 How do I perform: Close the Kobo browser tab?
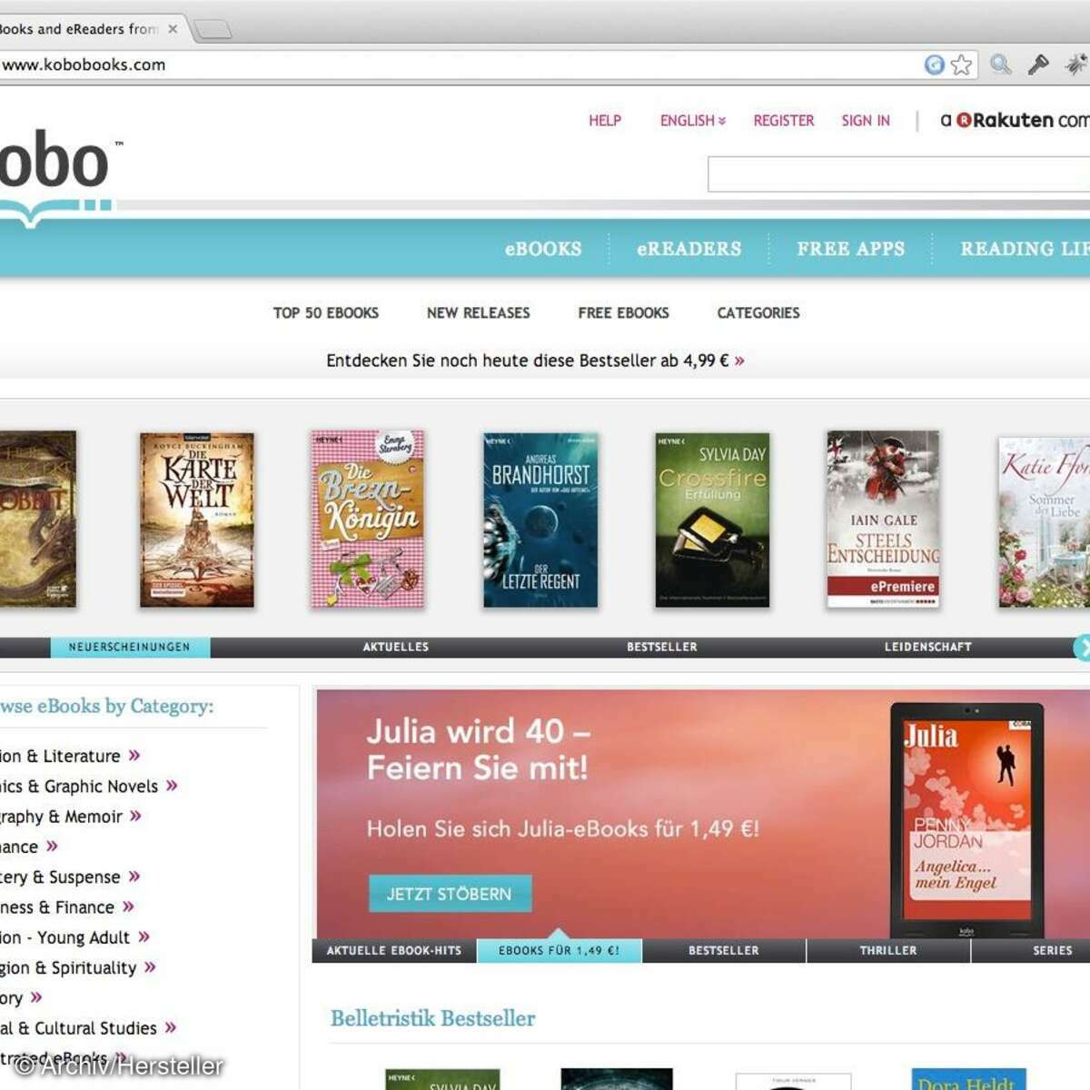tap(173, 29)
